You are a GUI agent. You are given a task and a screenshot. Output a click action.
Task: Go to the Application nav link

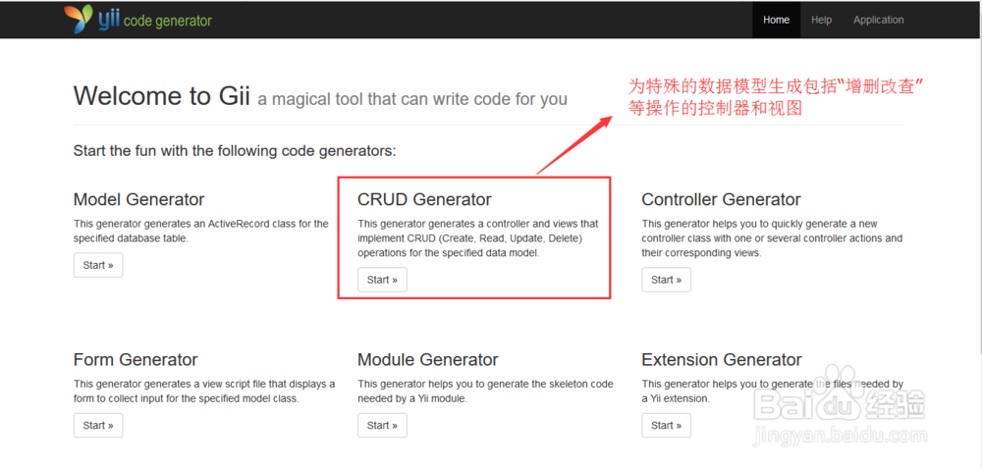878,20
